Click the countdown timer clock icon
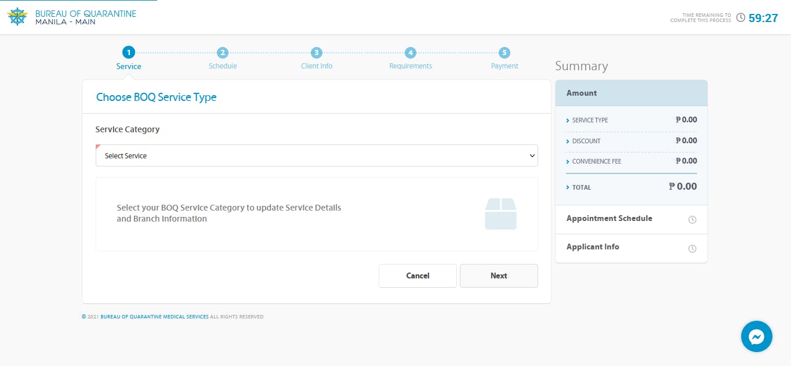Image resolution: width=791 pixels, height=366 pixels. (x=741, y=18)
